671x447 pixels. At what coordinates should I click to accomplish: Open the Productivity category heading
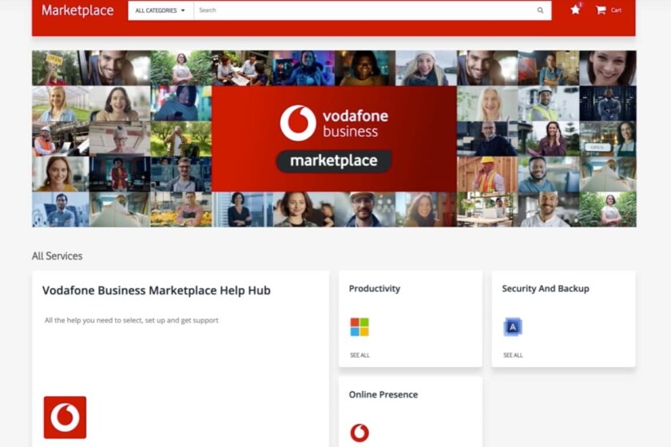pyautogui.click(x=375, y=289)
